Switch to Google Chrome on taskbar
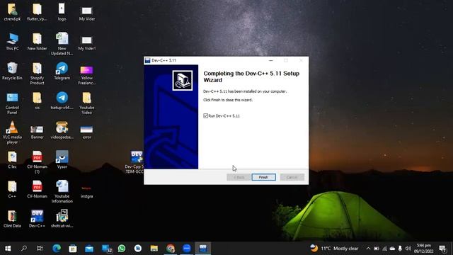The height and width of the screenshot is (255, 453). coord(171,249)
